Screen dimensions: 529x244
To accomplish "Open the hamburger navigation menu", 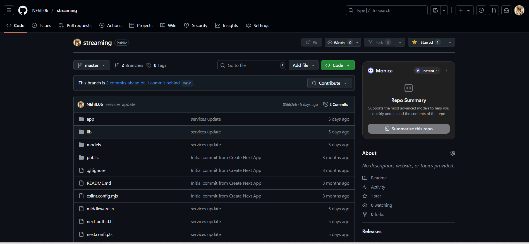I will pos(9,10).
